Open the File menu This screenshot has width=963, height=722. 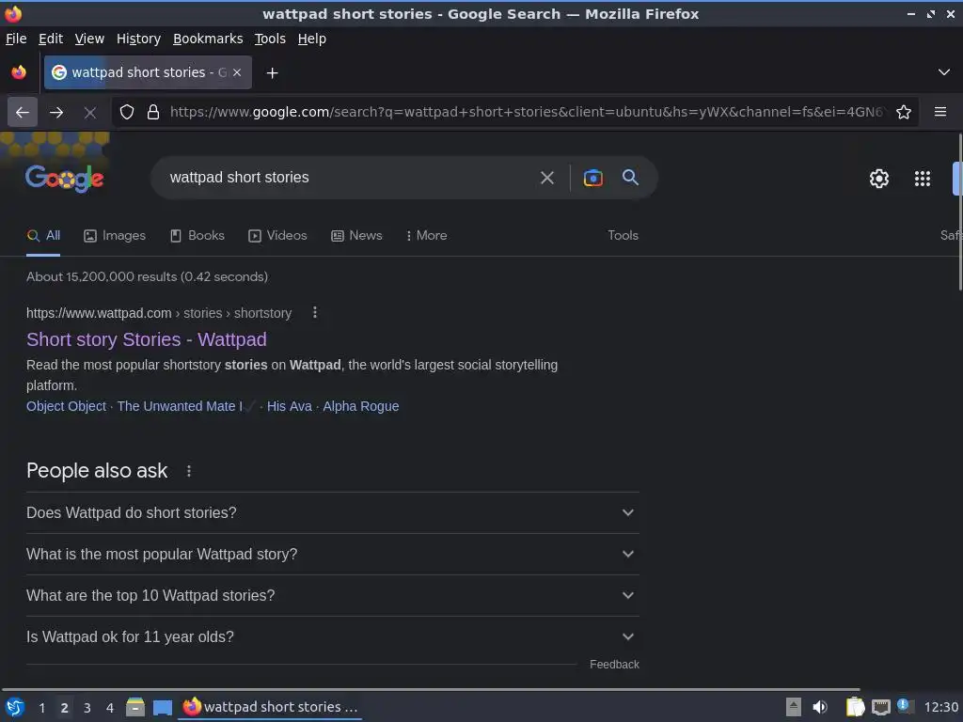pos(16,39)
